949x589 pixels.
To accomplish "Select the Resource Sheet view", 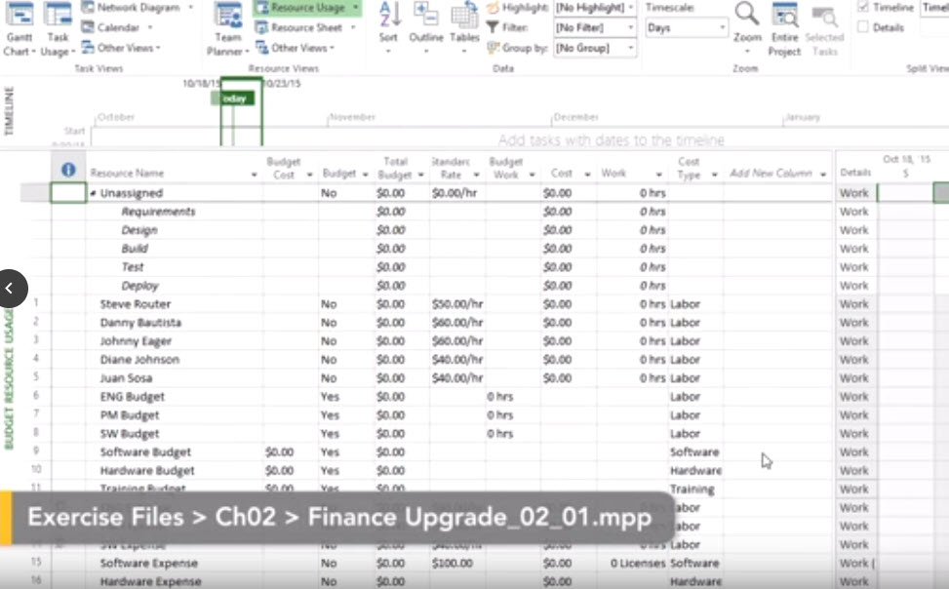I will [x=305, y=27].
